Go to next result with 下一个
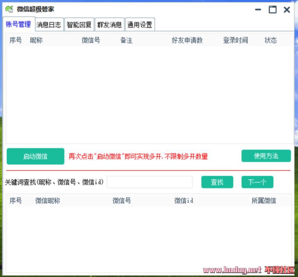 (x=257, y=182)
